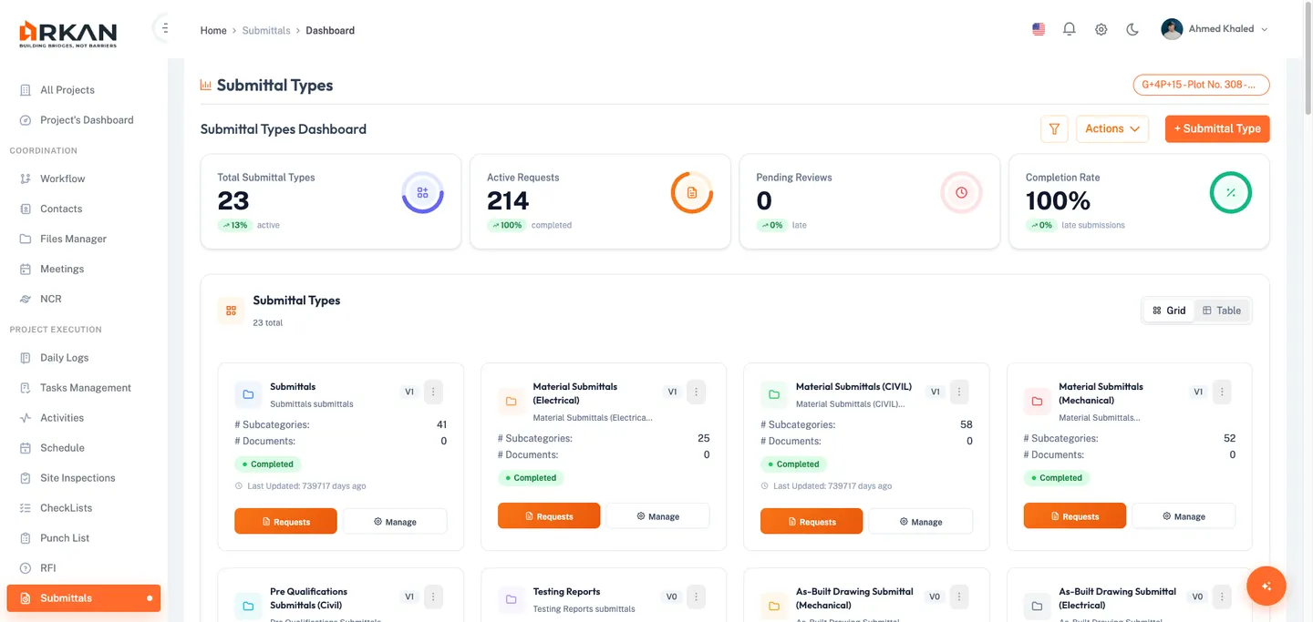Screen dimensions: 1313x622
Task: Switch Submittal Types view to Table
Action: pos(1222,310)
